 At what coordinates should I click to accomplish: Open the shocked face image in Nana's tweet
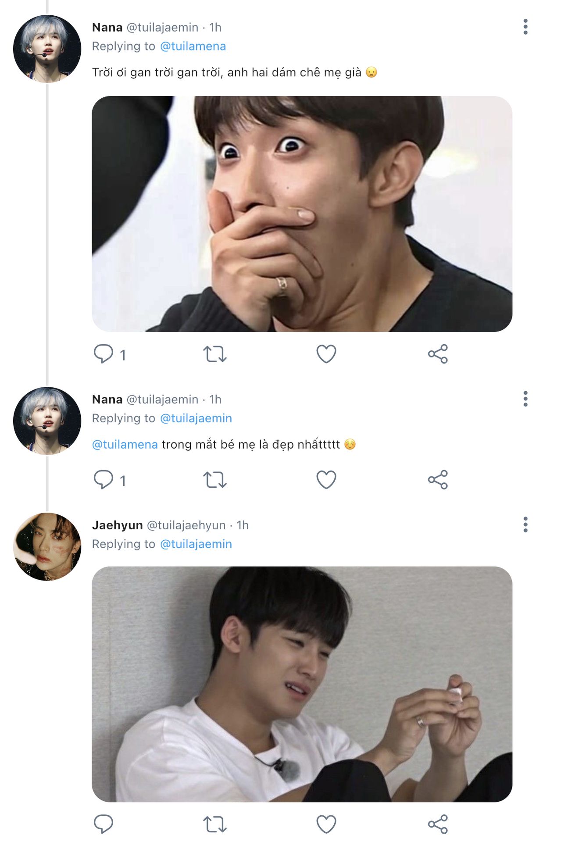[302, 214]
